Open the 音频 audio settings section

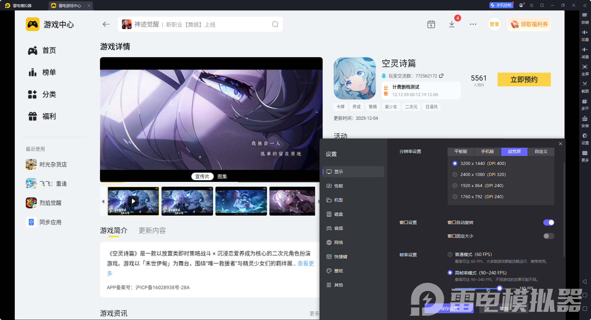click(339, 228)
